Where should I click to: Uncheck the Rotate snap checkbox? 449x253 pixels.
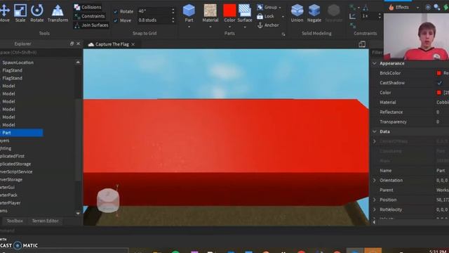click(x=116, y=12)
